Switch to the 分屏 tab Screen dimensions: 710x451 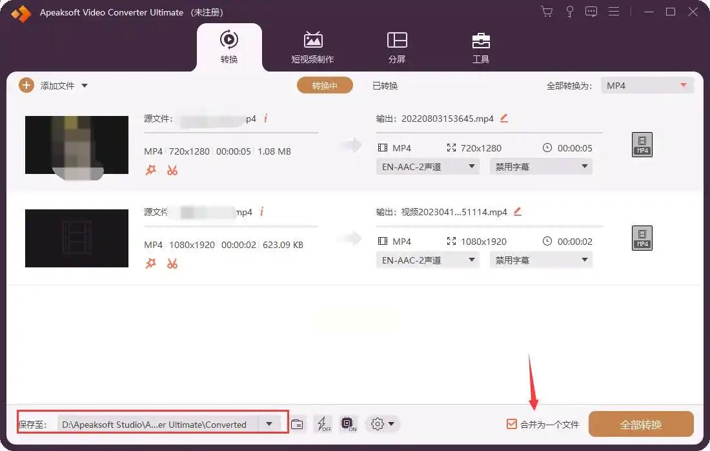point(397,47)
